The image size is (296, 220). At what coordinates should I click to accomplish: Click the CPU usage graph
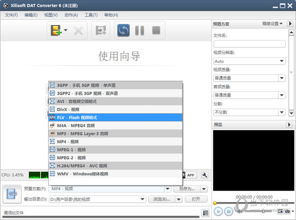pos(39,175)
